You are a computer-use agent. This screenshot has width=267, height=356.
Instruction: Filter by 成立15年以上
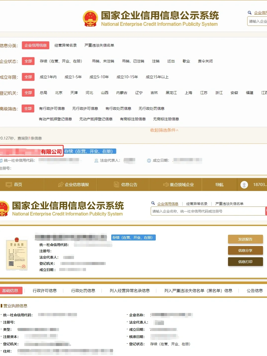point(157,77)
